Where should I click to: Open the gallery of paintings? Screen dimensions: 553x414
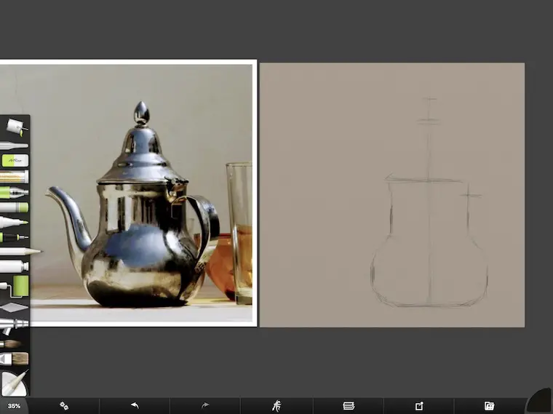(x=489, y=406)
